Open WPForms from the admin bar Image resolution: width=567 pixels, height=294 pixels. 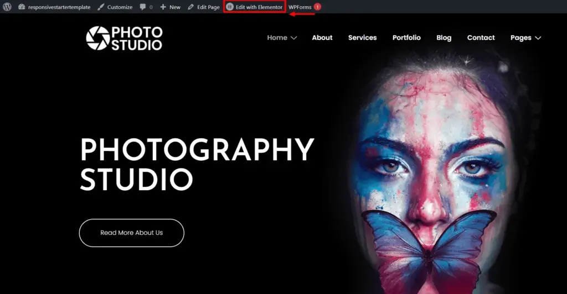[x=300, y=7]
